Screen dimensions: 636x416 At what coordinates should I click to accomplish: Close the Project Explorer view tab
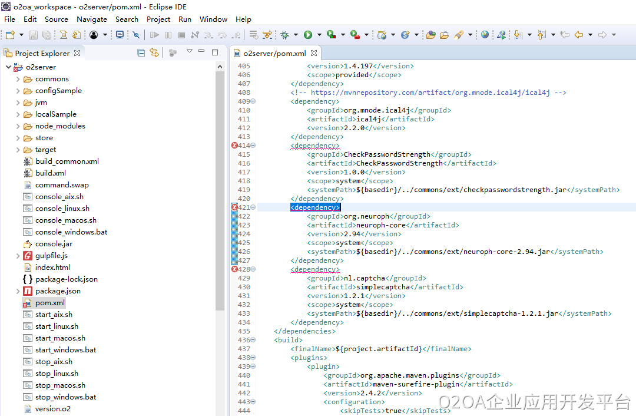(x=77, y=53)
